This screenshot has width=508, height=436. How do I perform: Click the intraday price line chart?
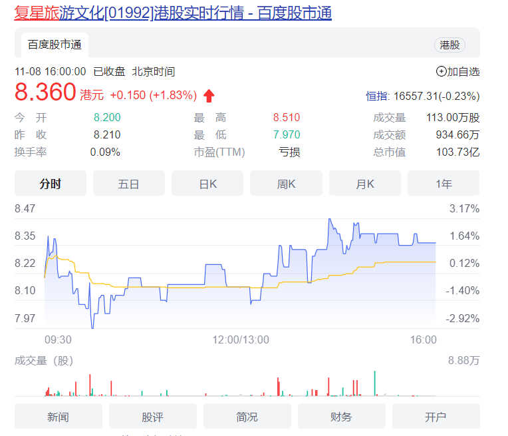pyautogui.click(x=239, y=273)
